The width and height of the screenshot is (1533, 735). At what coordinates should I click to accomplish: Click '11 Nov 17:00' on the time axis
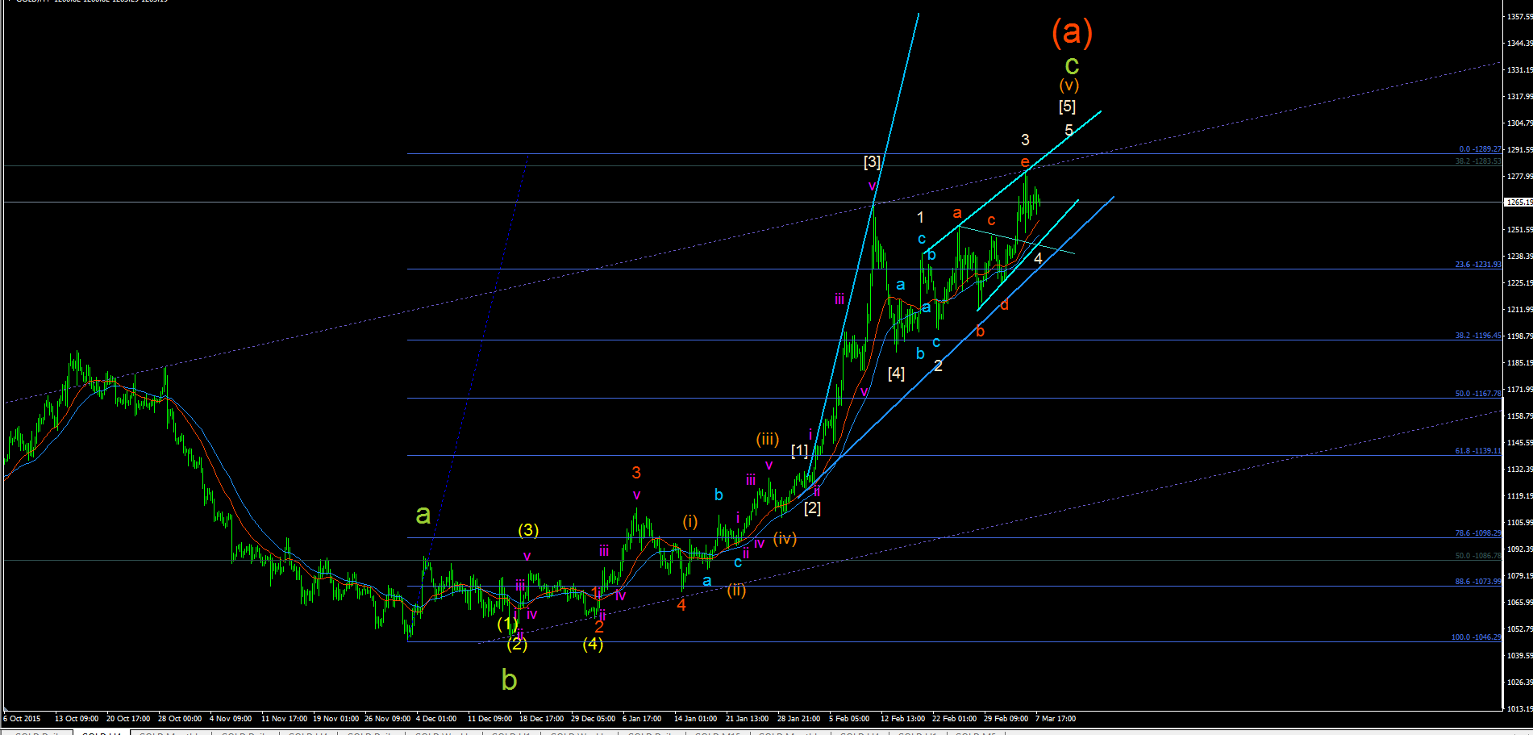(284, 718)
